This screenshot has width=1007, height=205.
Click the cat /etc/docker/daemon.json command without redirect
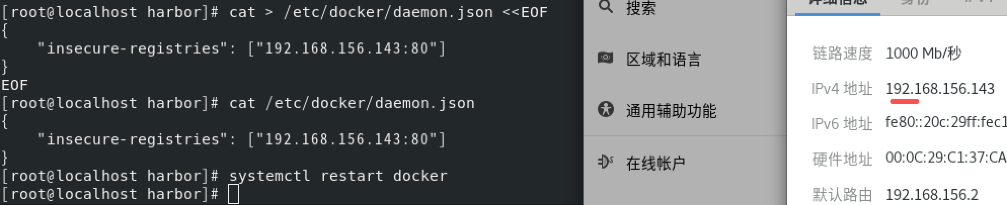coord(352,103)
